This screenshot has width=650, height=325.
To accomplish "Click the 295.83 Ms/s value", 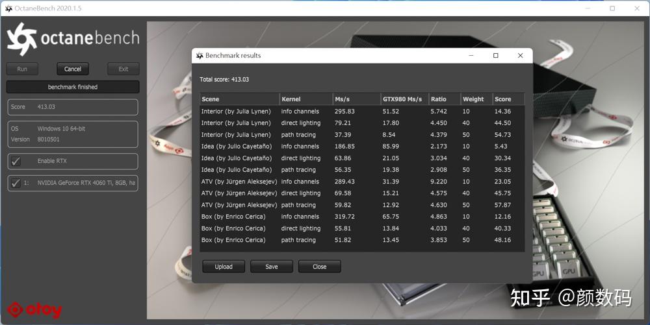I will [344, 111].
